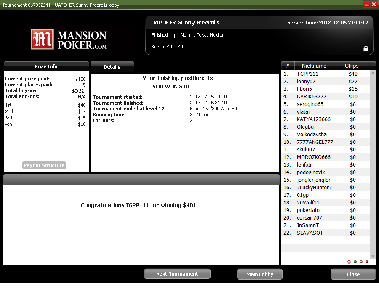Image resolution: width=379 pixels, height=289 pixels.
Task: Click the YOU WON $40 message
Action: click(171, 86)
